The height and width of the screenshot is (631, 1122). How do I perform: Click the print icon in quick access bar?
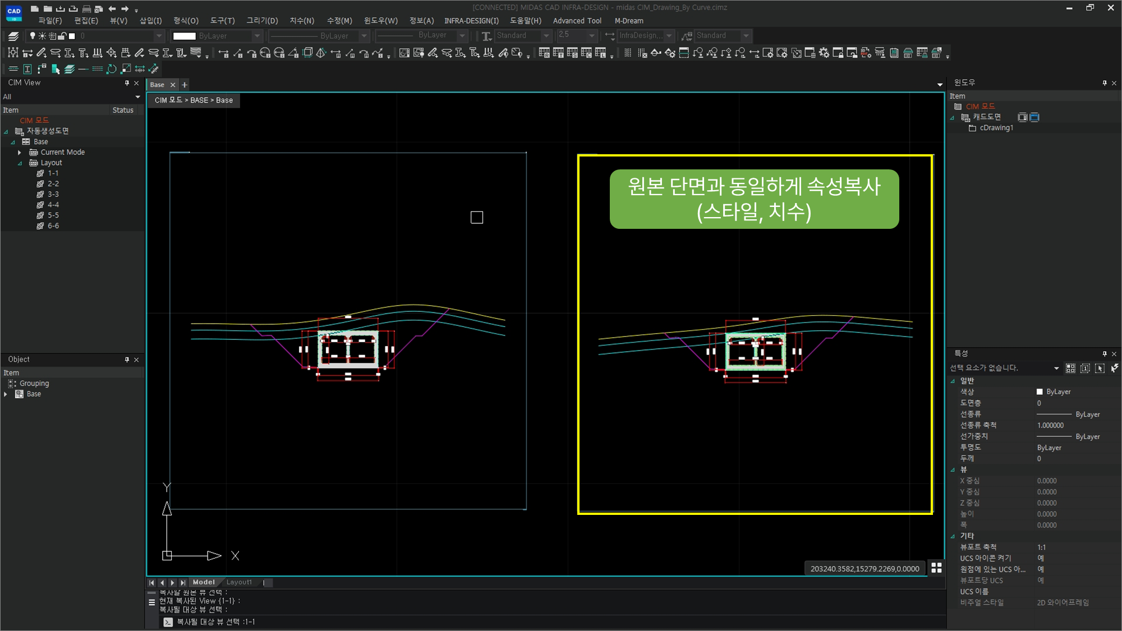[x=86, y=8]
